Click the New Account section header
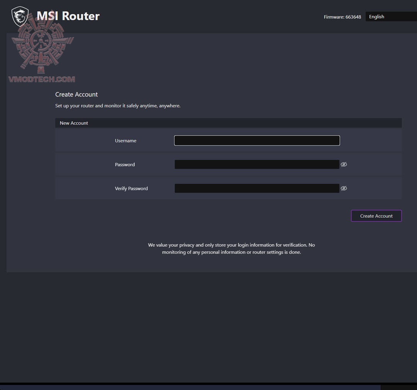The image size is (417, 390). (74, 123)
